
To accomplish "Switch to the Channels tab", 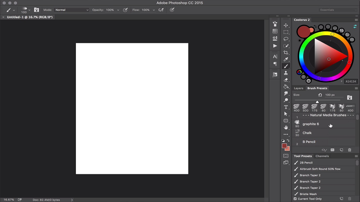I will pos(322,156).
